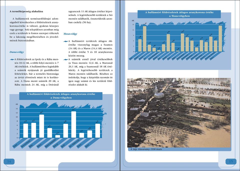Click page number 15
Image resolution: width=240 pixels, height=171 pixels.
tap(231, 161)
